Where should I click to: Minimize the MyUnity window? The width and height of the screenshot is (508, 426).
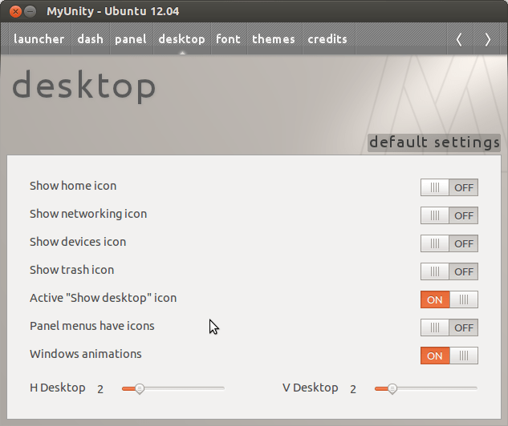point(30,12)
